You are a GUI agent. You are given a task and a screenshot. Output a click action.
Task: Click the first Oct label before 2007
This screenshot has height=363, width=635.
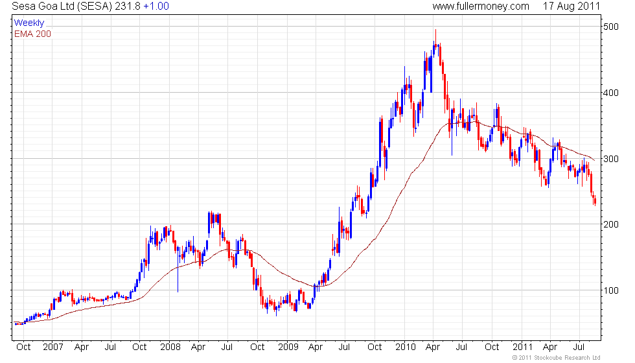click(23, 347)
